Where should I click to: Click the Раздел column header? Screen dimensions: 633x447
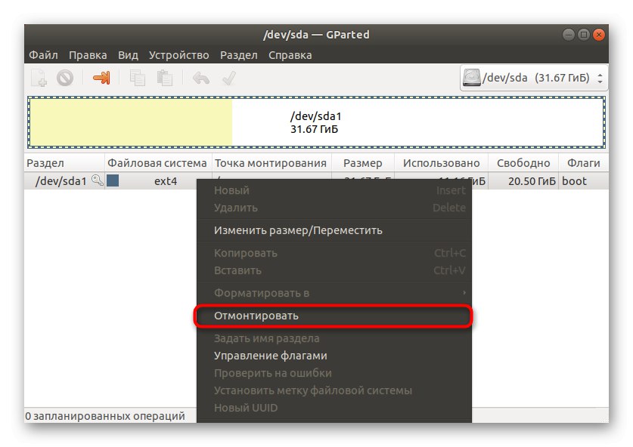pyautogui.click(x=64, y=163)
